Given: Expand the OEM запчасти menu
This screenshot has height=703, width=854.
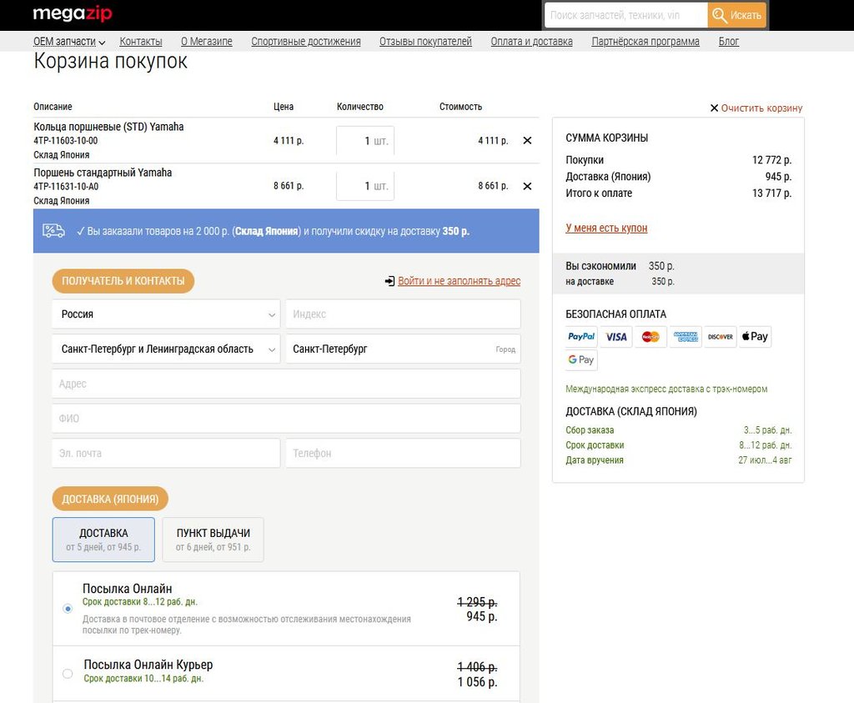Looking at the screenshot, I should [x=69, y=42].
